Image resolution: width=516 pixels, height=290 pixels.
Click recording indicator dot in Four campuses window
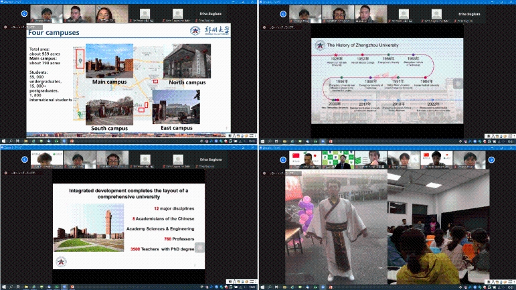(5, 27)
